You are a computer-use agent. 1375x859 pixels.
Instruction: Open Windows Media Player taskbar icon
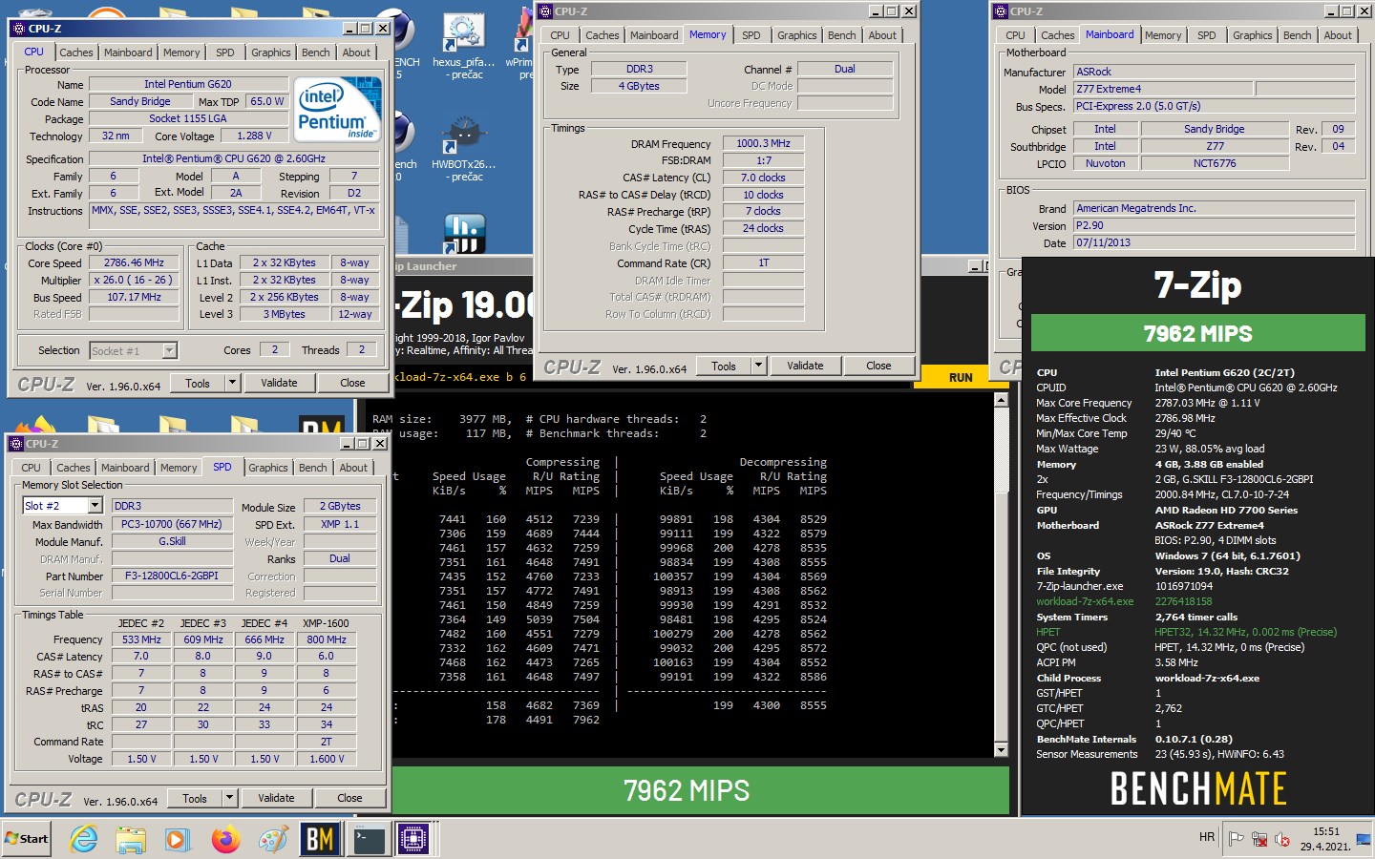tap(178, 839)
